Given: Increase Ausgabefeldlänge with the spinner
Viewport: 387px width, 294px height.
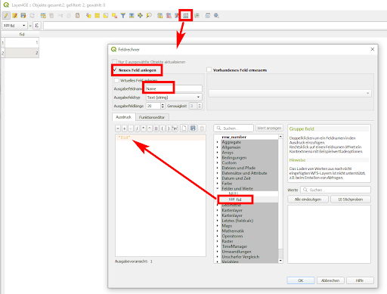Looking at the screenshot, I should pos(163,104).
